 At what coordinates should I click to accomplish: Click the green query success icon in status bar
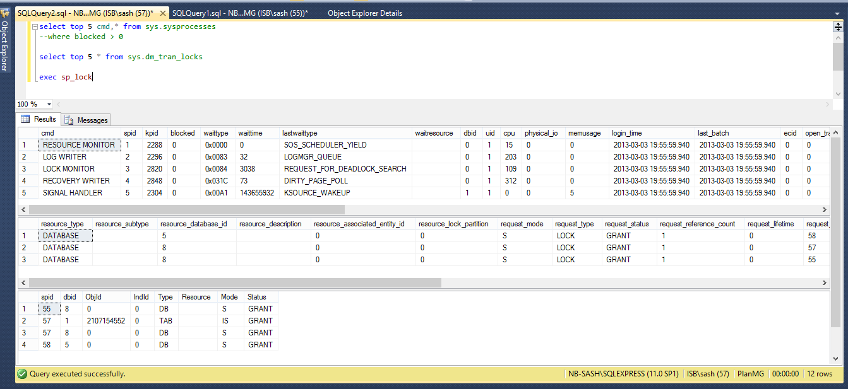point(21,374)
